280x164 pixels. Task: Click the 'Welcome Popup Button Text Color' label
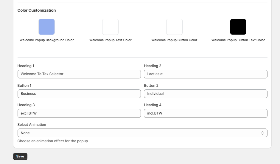click(x=238, y=40)
